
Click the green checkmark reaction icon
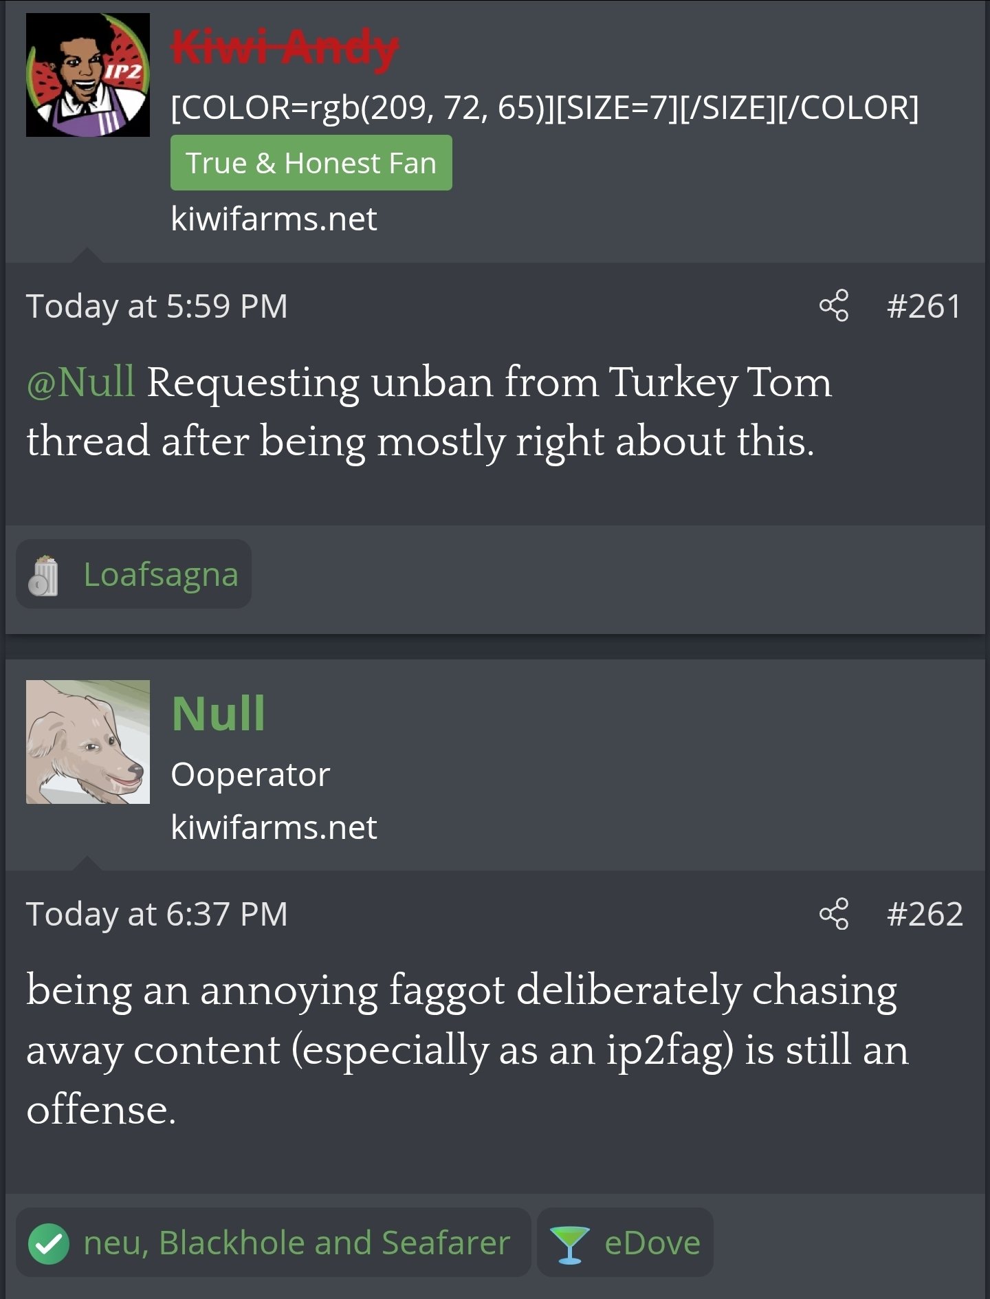[48, 1243]
